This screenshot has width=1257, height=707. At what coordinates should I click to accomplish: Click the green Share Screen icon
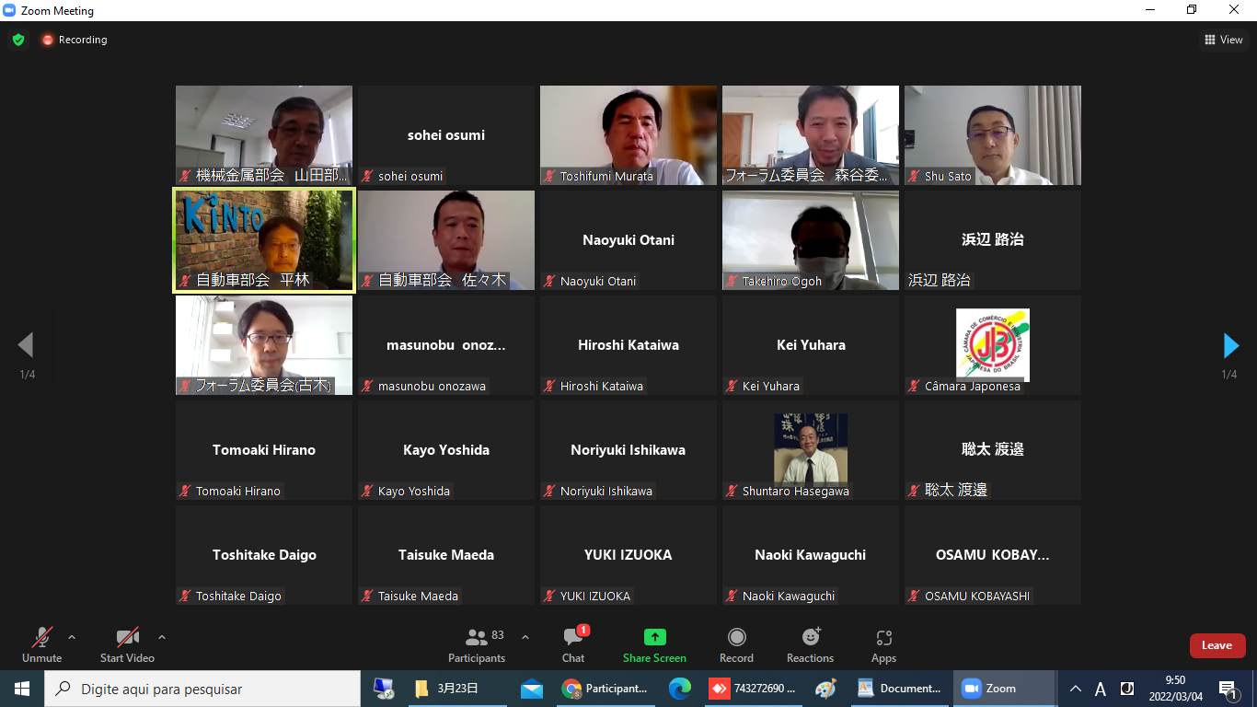tap(654, 637)
